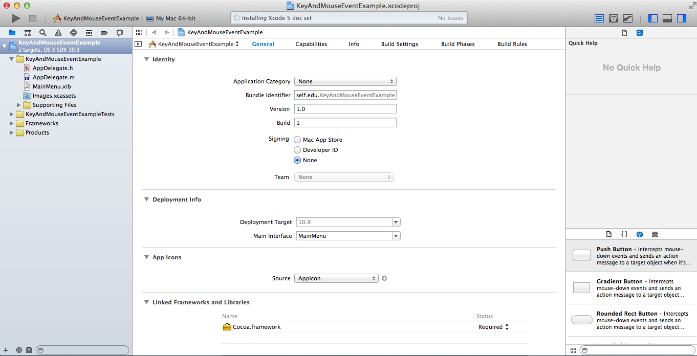Select the Media library filmstrip icon
697x356 pixels.
point(655,234)
